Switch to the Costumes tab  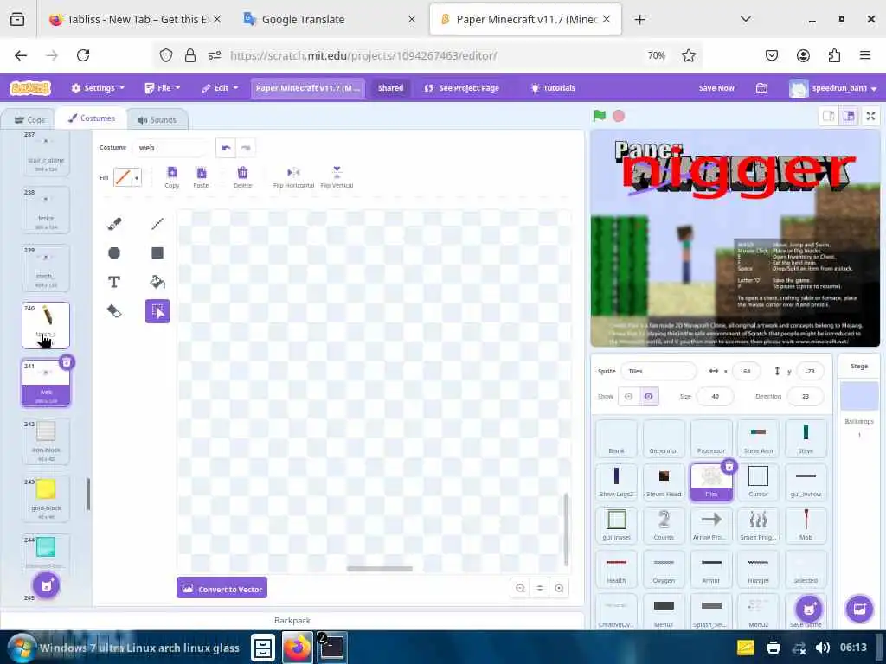pos(92,118)
